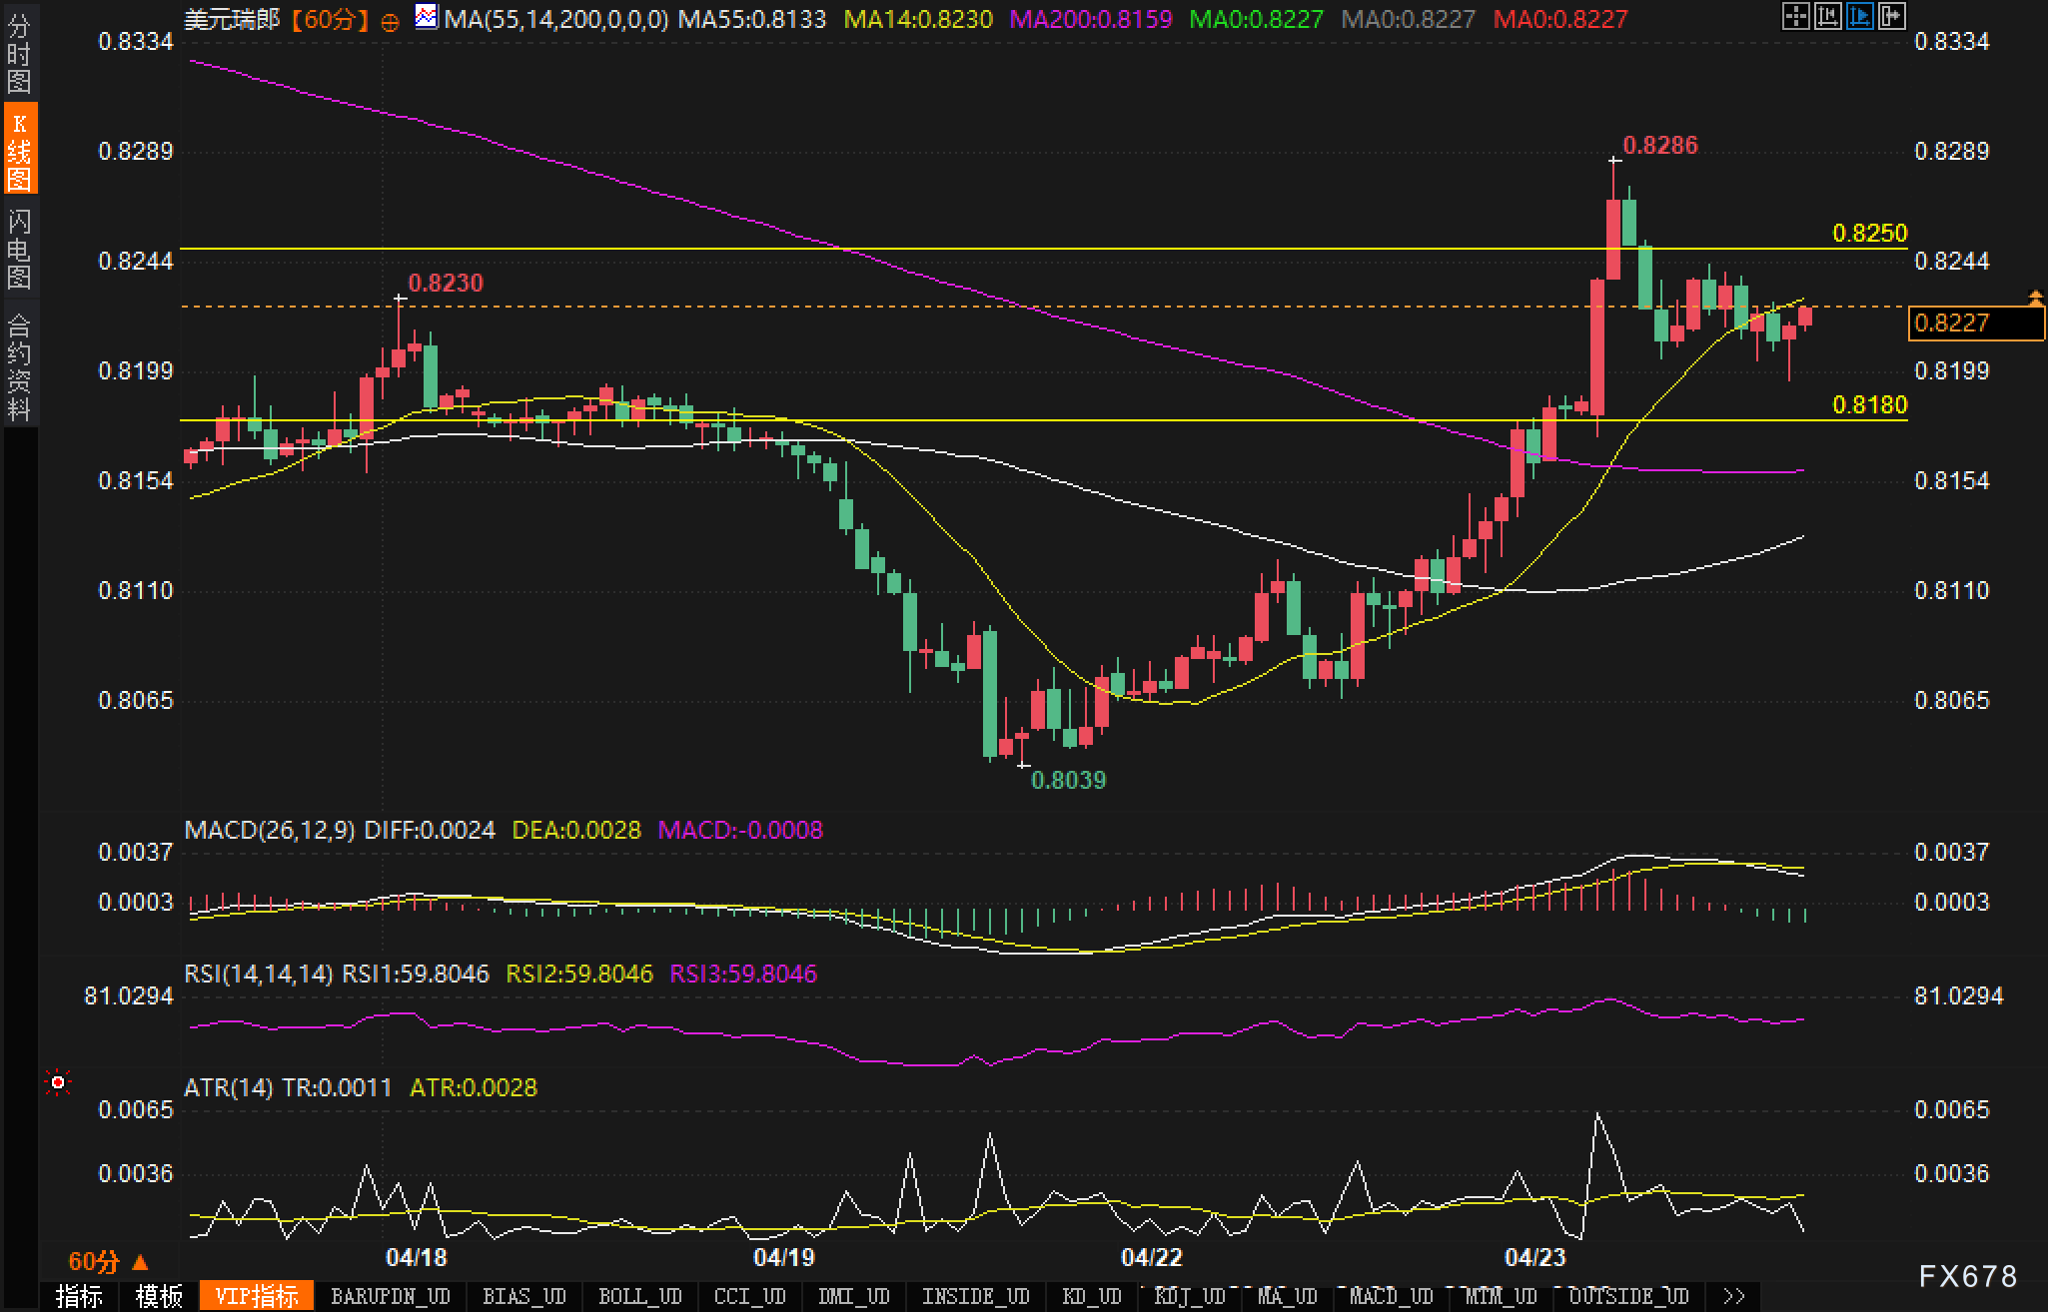2048x1312 pixels.
Task: Apply the BOLL_UD indicator
Action: coord(639,1296)
